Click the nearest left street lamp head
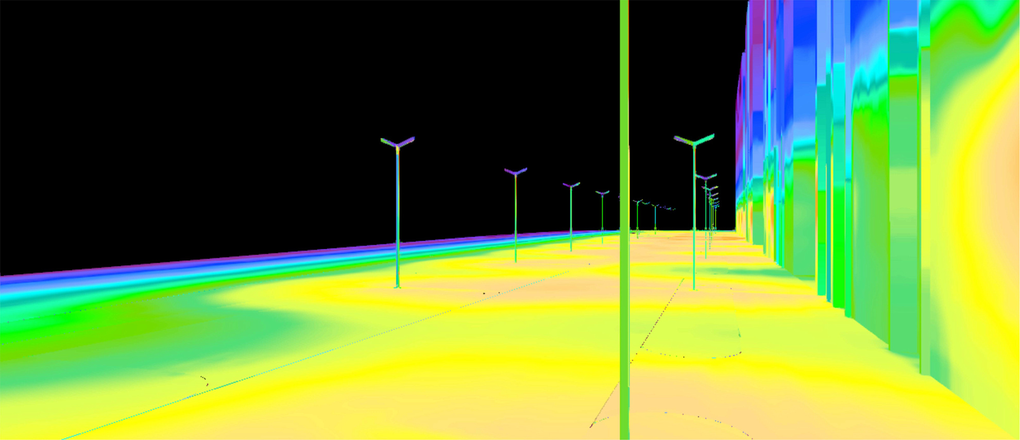Image resolution: width=1020 pixels, height=440 pixels. point(397,143)
